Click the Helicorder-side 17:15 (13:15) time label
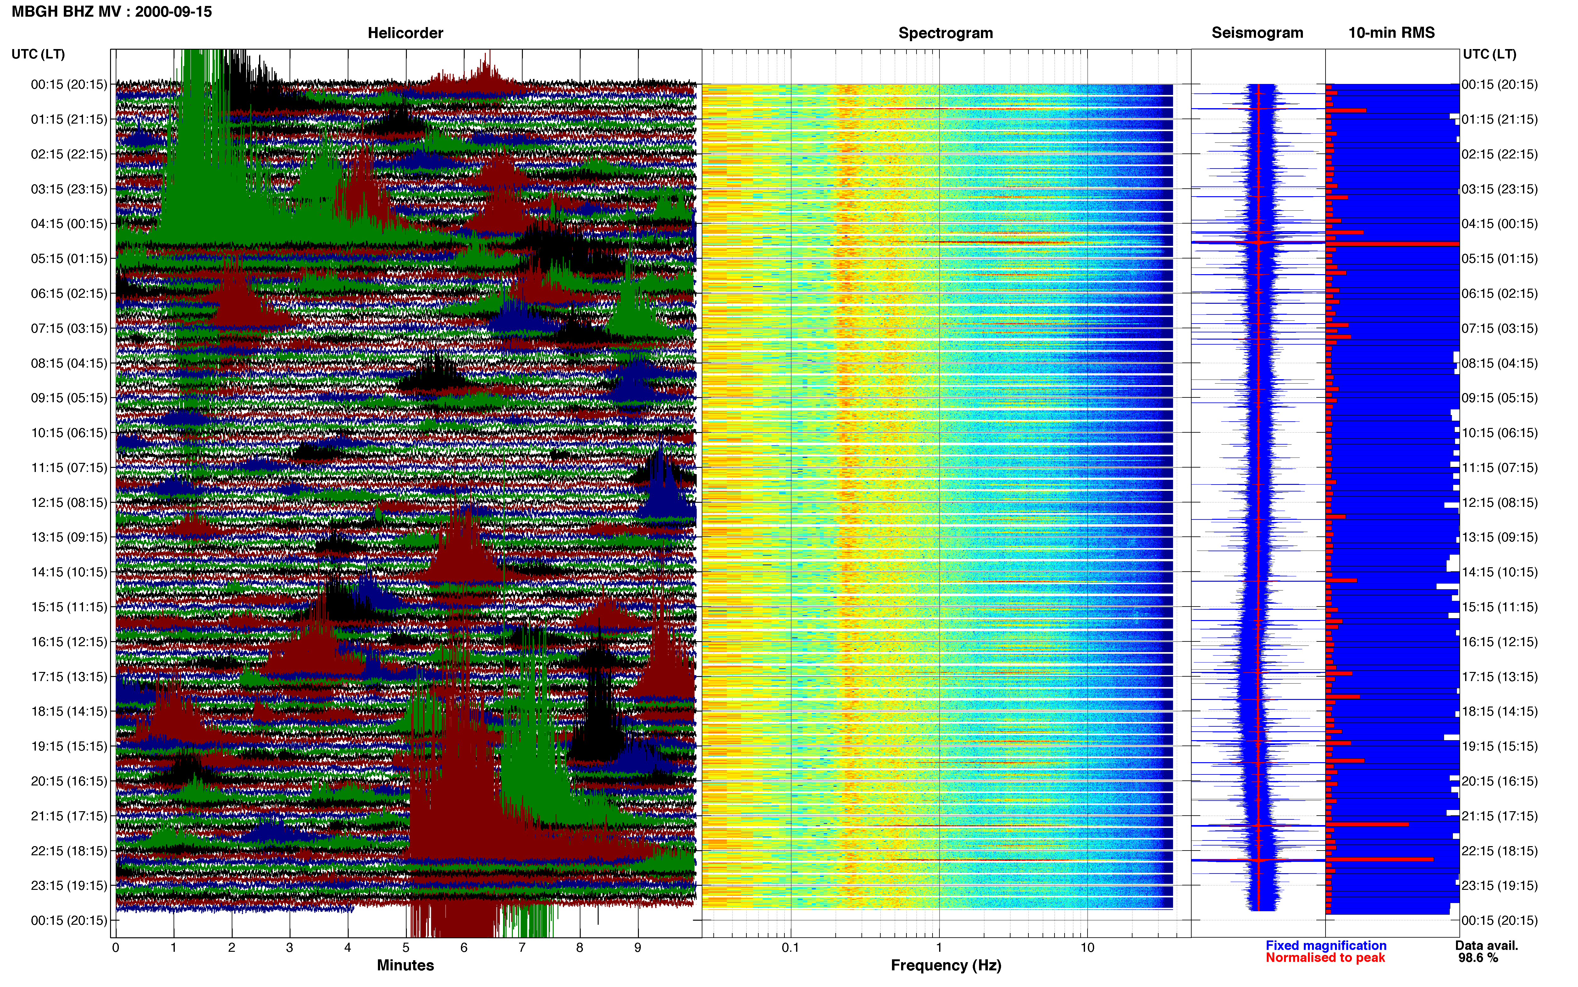Image resolution: width=1578 pixels, height=987 pixels. click(x=69, y=676)
